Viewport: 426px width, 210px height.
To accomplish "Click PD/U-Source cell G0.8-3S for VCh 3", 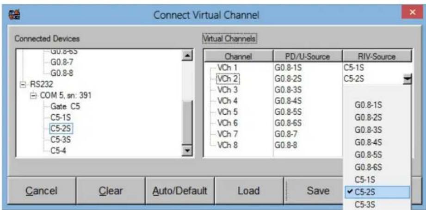I will [x=288, y=90].
